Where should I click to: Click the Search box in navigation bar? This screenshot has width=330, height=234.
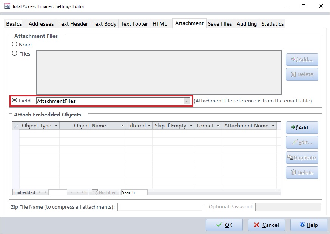134,192
